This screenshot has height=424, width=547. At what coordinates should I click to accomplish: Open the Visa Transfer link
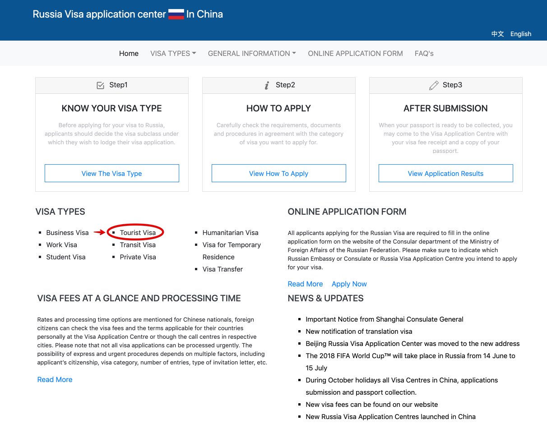(223, 269)
